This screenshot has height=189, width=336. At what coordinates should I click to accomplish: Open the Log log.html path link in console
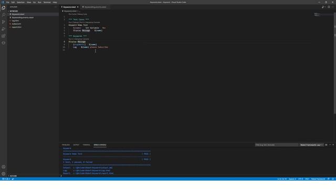coord(91,171)
